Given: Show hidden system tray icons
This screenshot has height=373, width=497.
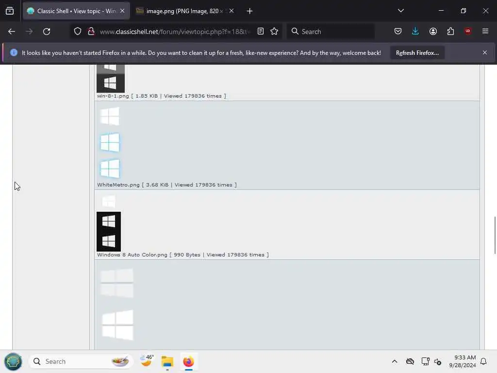Looking at the screenshot, I should tap(395, 361).
